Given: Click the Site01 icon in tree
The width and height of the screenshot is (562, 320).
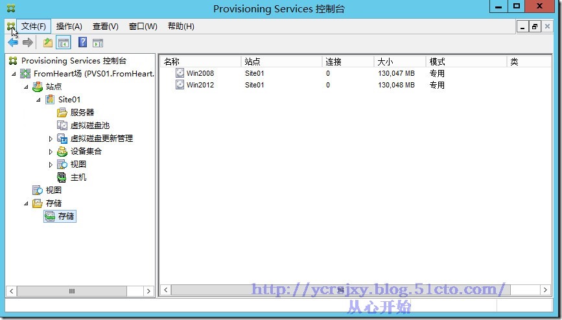Looking at the screenshot, I should (x=50, y=100).
